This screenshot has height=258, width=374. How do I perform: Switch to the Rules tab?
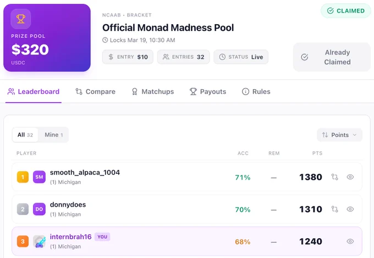pos(256,92)
